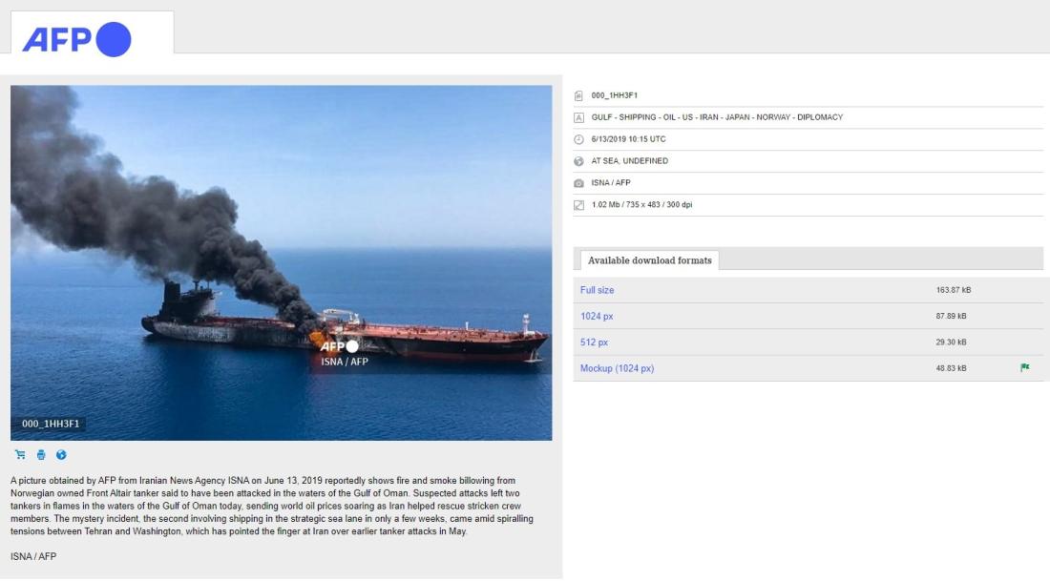Click the globe icon below the photo
1050x581 pixels.
pos(61,455)
